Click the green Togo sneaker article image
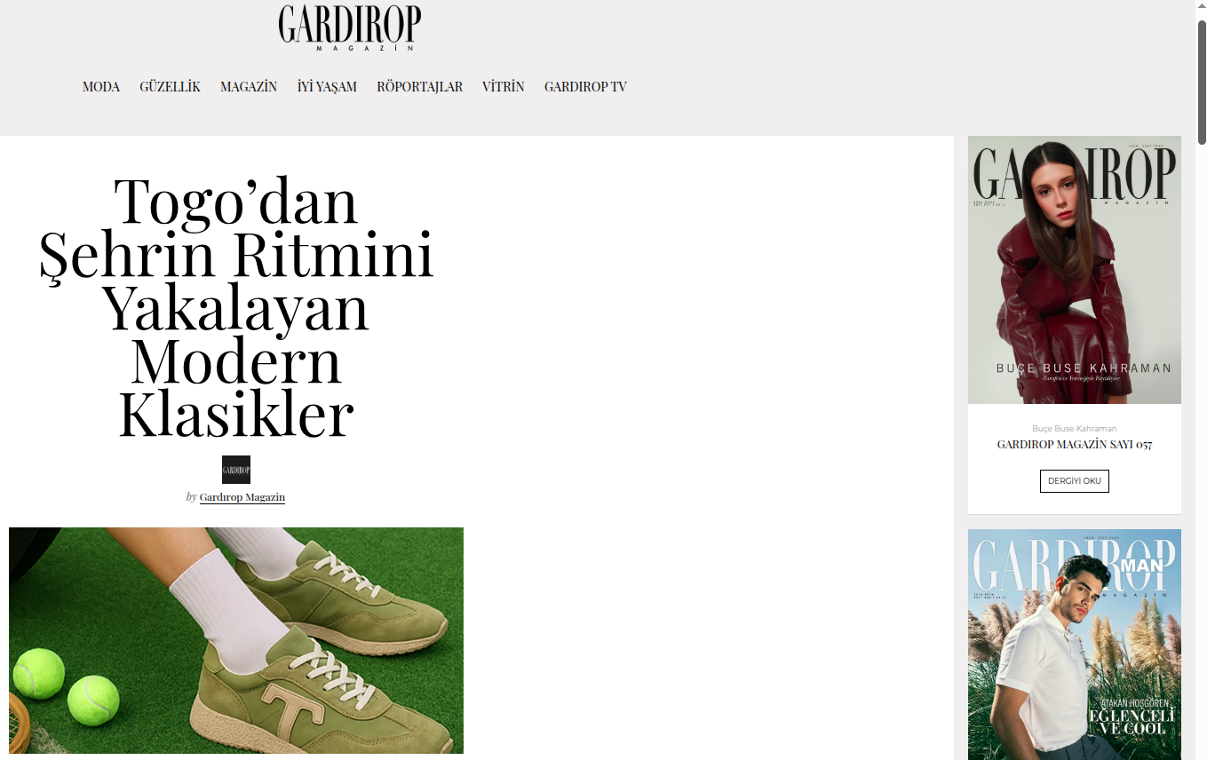1207x760 pixels. point(236,640)
